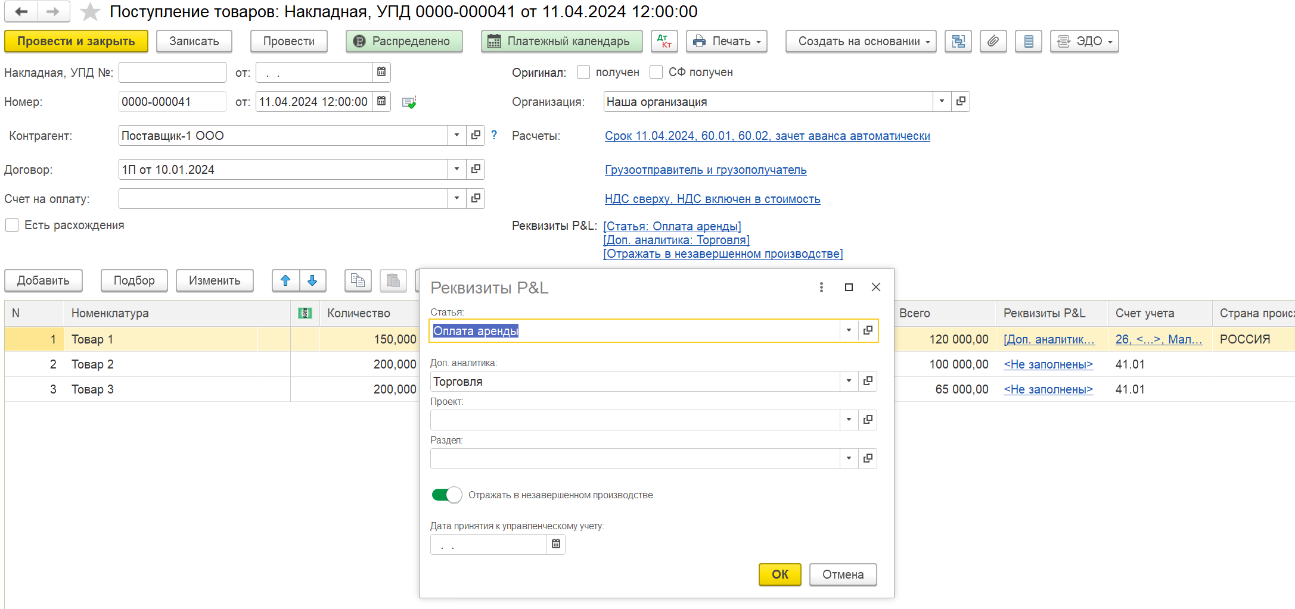Click the Статья field with Оплата аренды

[635, 330]
